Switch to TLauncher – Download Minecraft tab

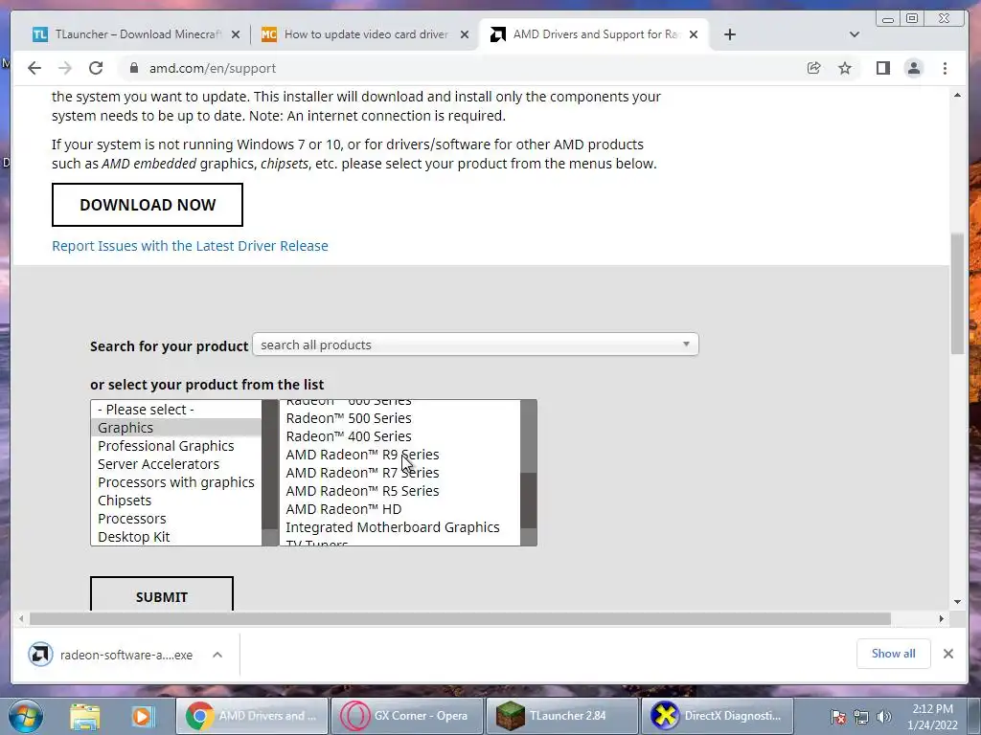[136, 34]
